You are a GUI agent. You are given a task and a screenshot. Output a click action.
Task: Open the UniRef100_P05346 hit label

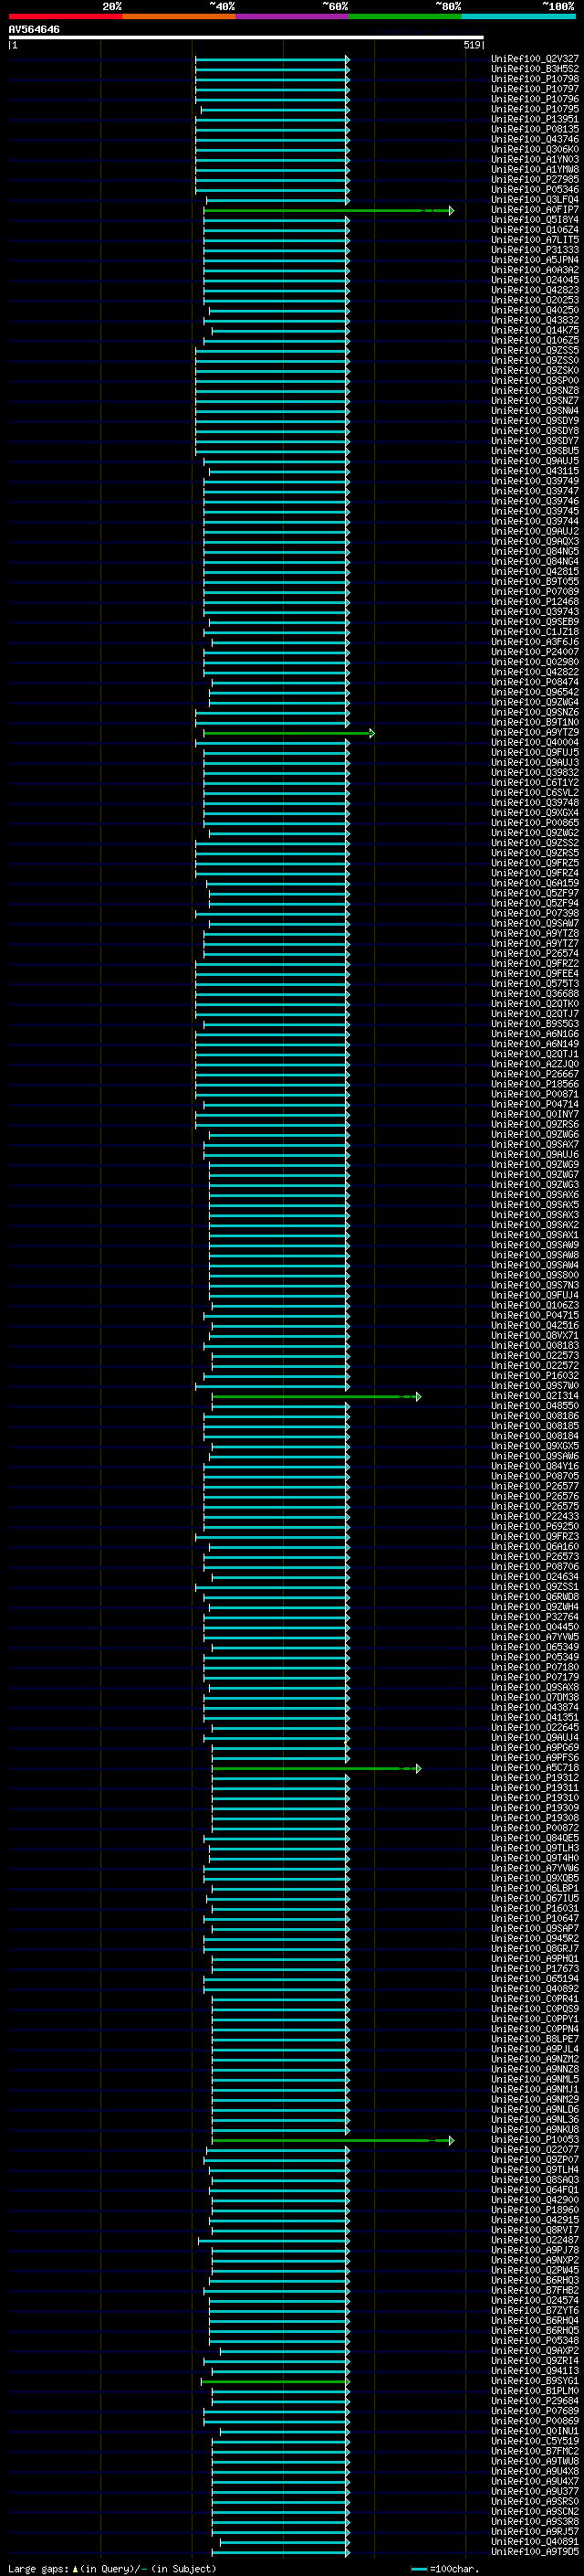click(534, 189)
